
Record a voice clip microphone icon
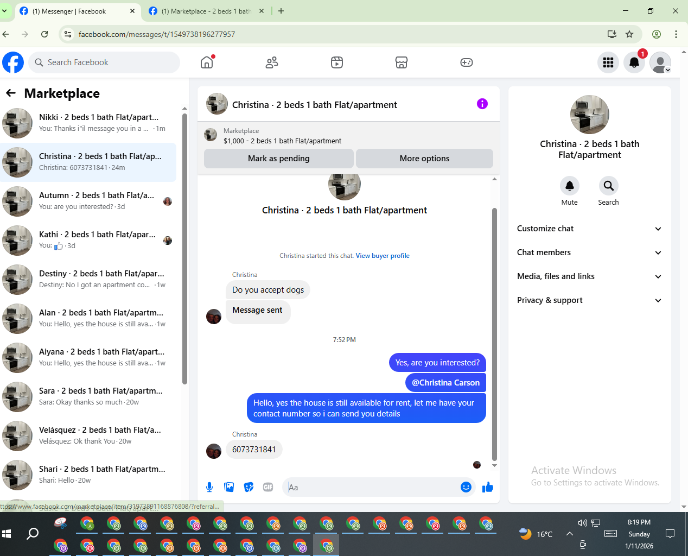point(209,487)
